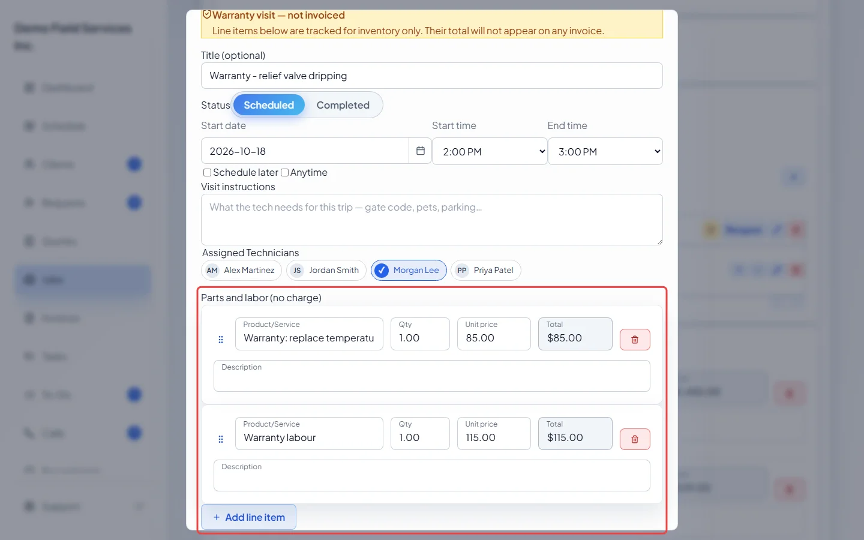Enable the Schedule later checkbox
864x540 pixels.
pos(207,173)
